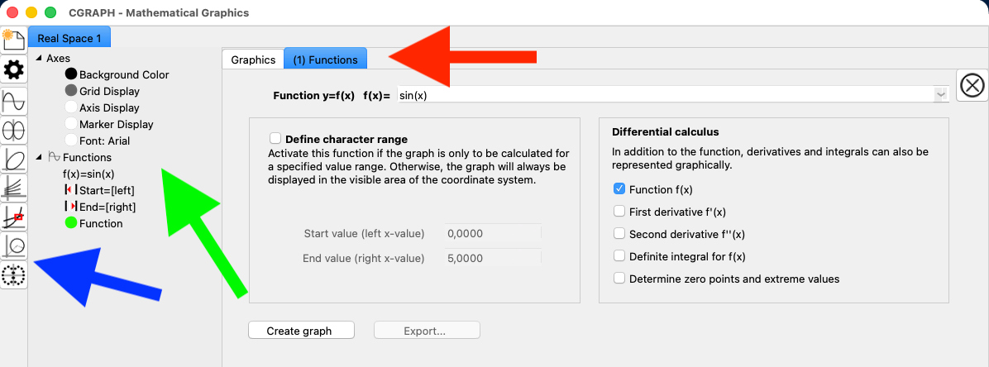Click the new document icon in sidebar
This screenshot has height=367, width=989.
tap(14, 41)
